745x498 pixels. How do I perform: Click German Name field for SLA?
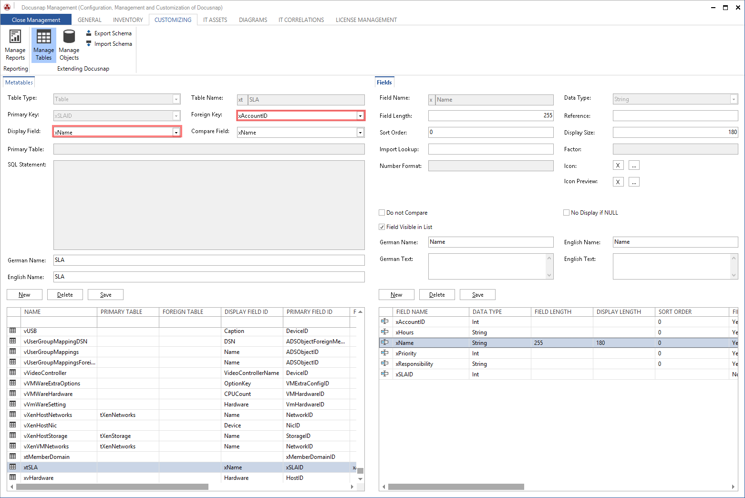[x=209, y=260]
